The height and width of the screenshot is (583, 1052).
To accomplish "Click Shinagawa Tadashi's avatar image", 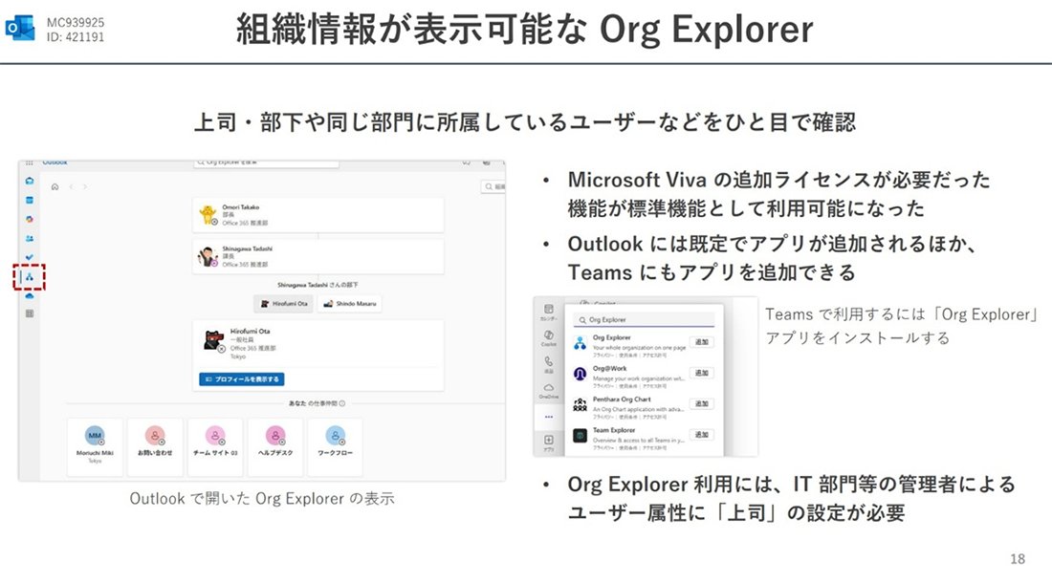I will pos(208,256).
